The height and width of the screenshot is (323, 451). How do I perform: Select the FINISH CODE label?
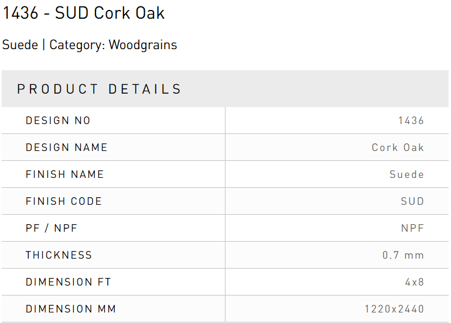coord(64,201)
